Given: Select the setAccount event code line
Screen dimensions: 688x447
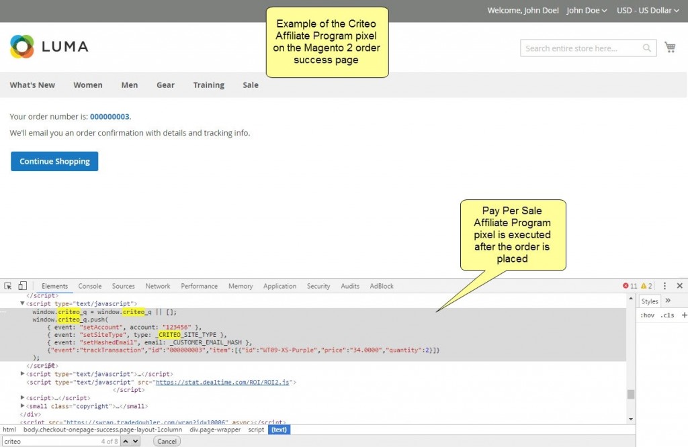Looking at the screenshot, I should pos(124,327).
